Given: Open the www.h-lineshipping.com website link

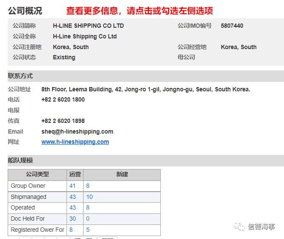Looking at the screenshot, I should [x=75, y=142].
